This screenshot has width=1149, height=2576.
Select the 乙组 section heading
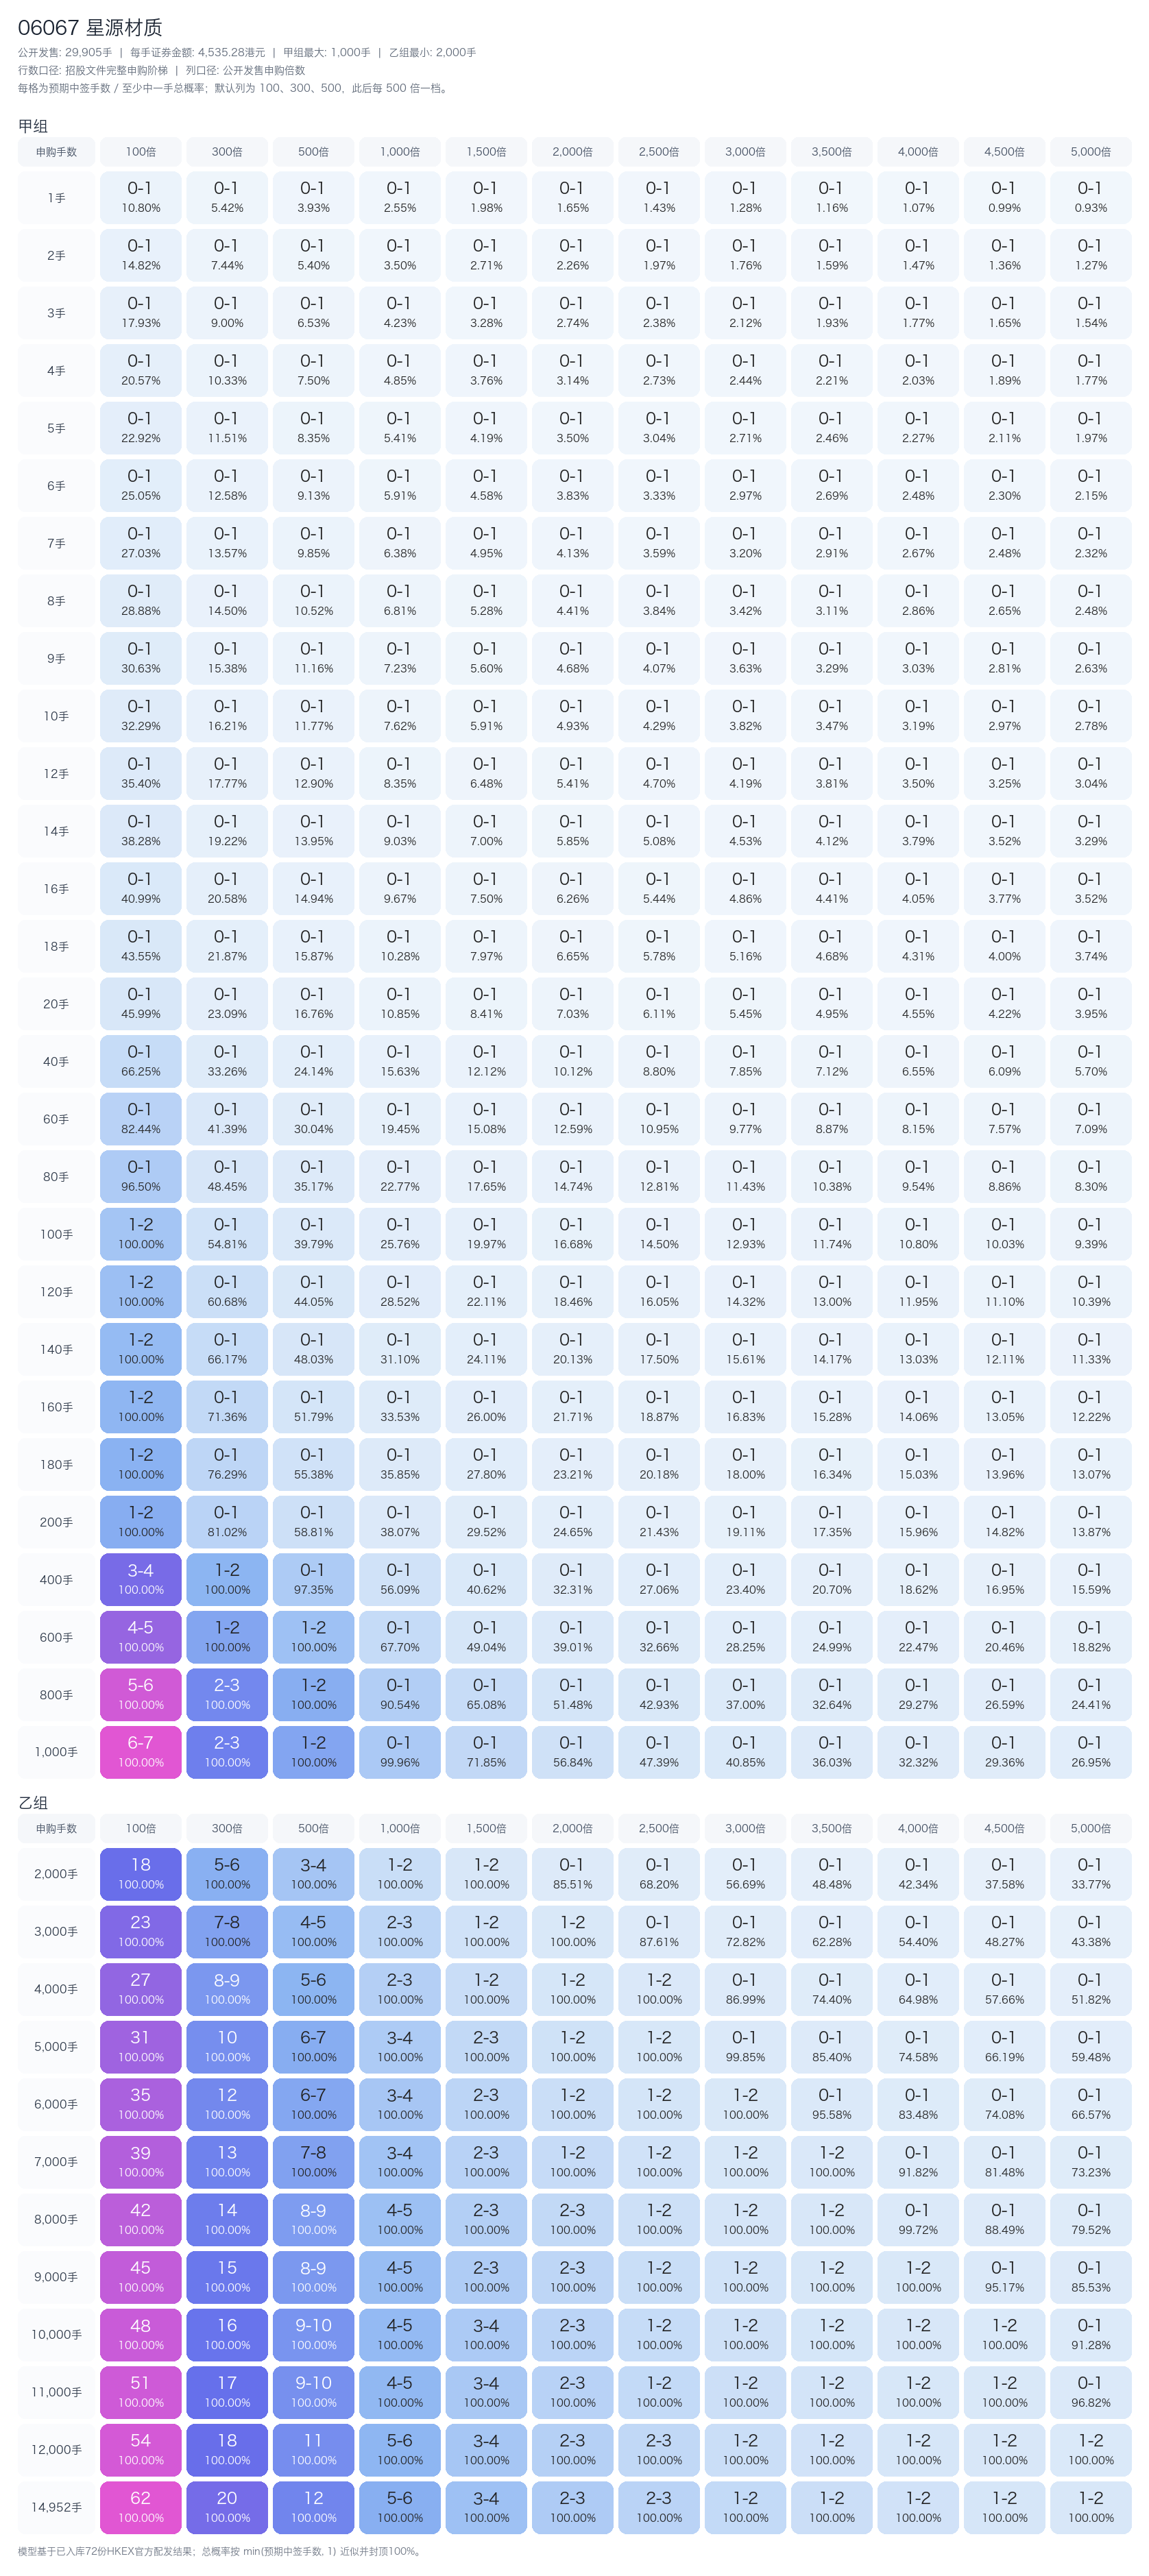[x=33, y=1802]
